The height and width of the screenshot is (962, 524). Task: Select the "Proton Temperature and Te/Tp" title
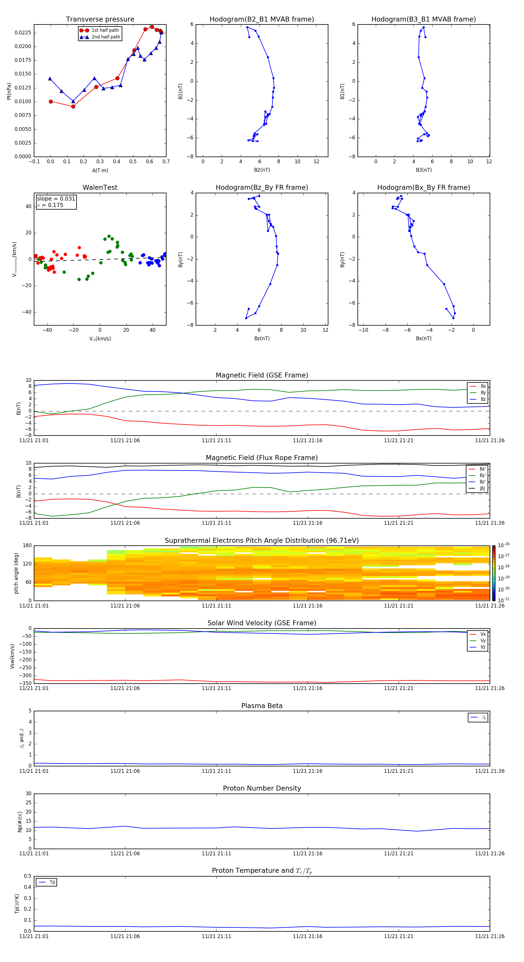(x=262, y=871)
